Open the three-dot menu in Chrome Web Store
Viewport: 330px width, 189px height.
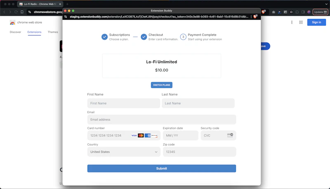pyautogui.click(x=292, y=22)
